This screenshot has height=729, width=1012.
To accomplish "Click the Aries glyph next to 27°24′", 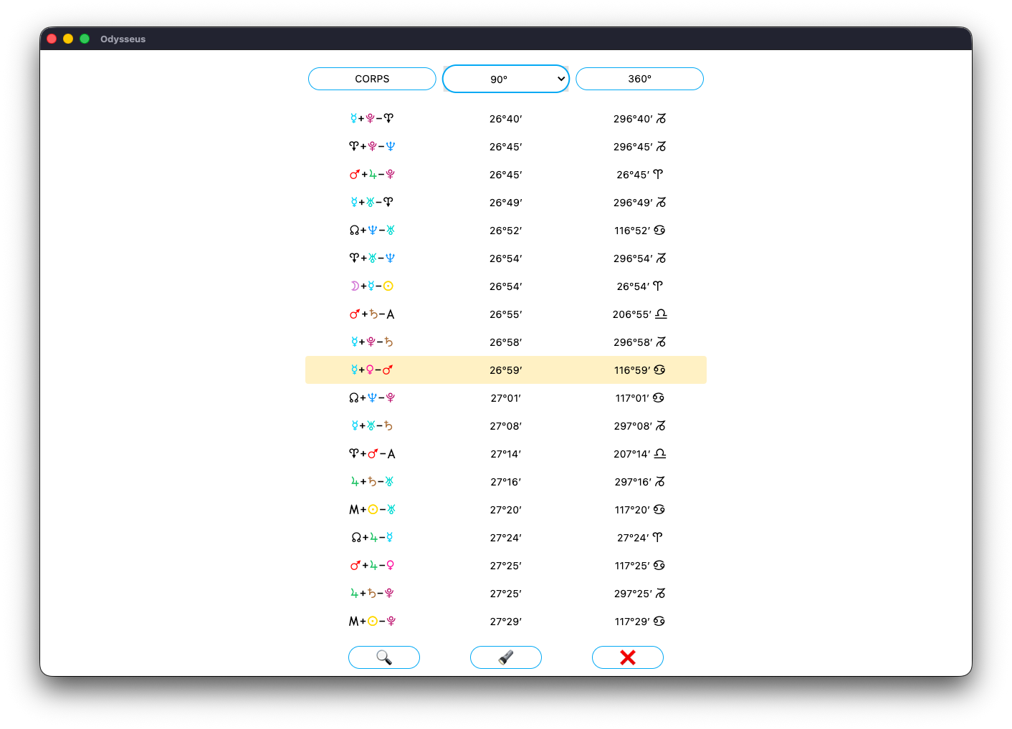I will (x=657, y=538).
